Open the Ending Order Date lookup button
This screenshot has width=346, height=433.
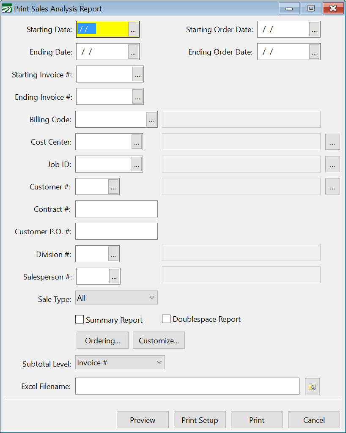[314, 52]
